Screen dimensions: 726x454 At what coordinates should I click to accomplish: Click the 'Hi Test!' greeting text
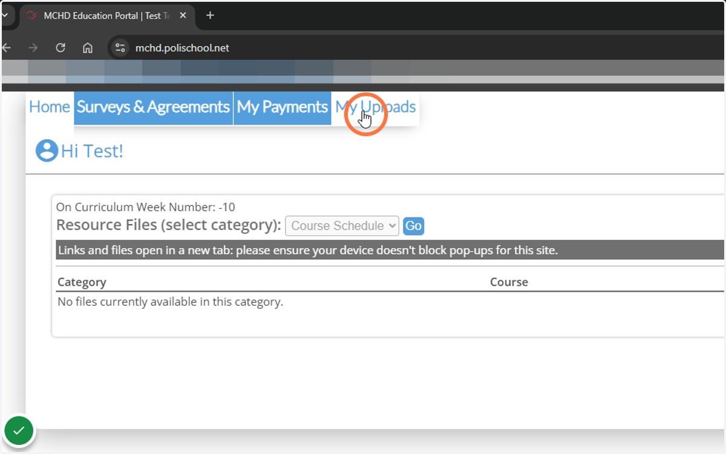tap(92, 151)
